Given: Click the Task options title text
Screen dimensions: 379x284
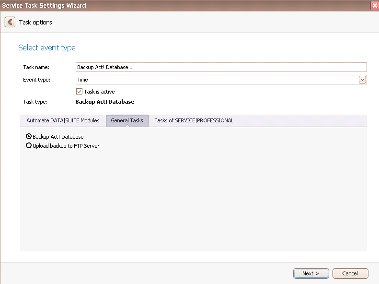Looking at the screenshot, I should coord(35,22).
